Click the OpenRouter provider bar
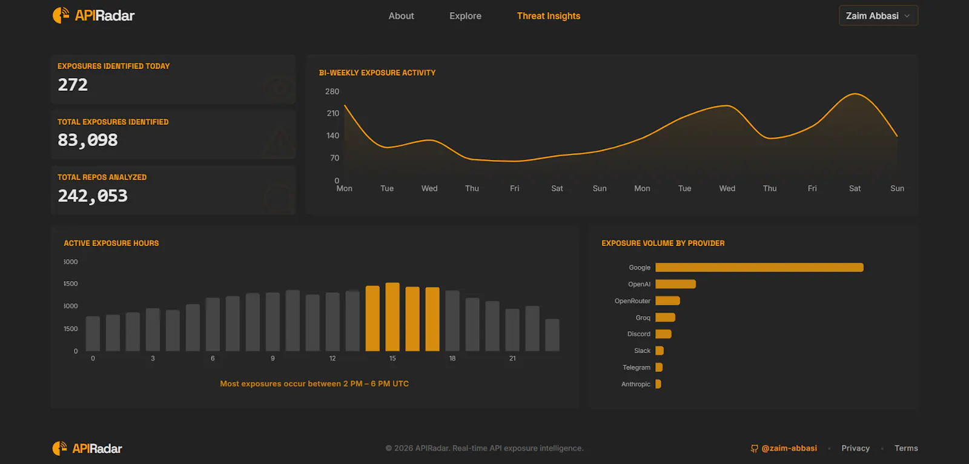 pos(667,300)
